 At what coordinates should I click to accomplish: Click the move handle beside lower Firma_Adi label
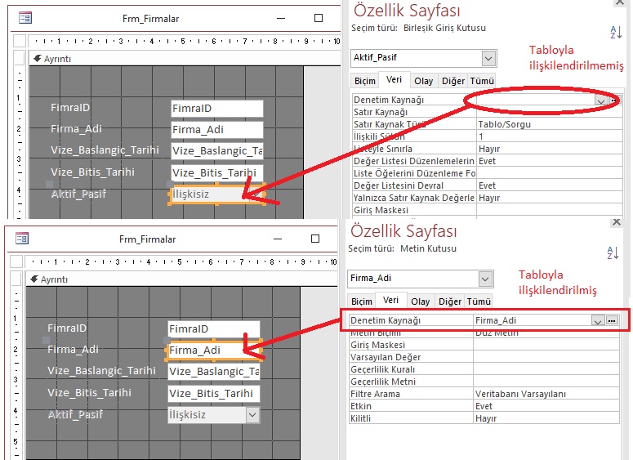46,340
